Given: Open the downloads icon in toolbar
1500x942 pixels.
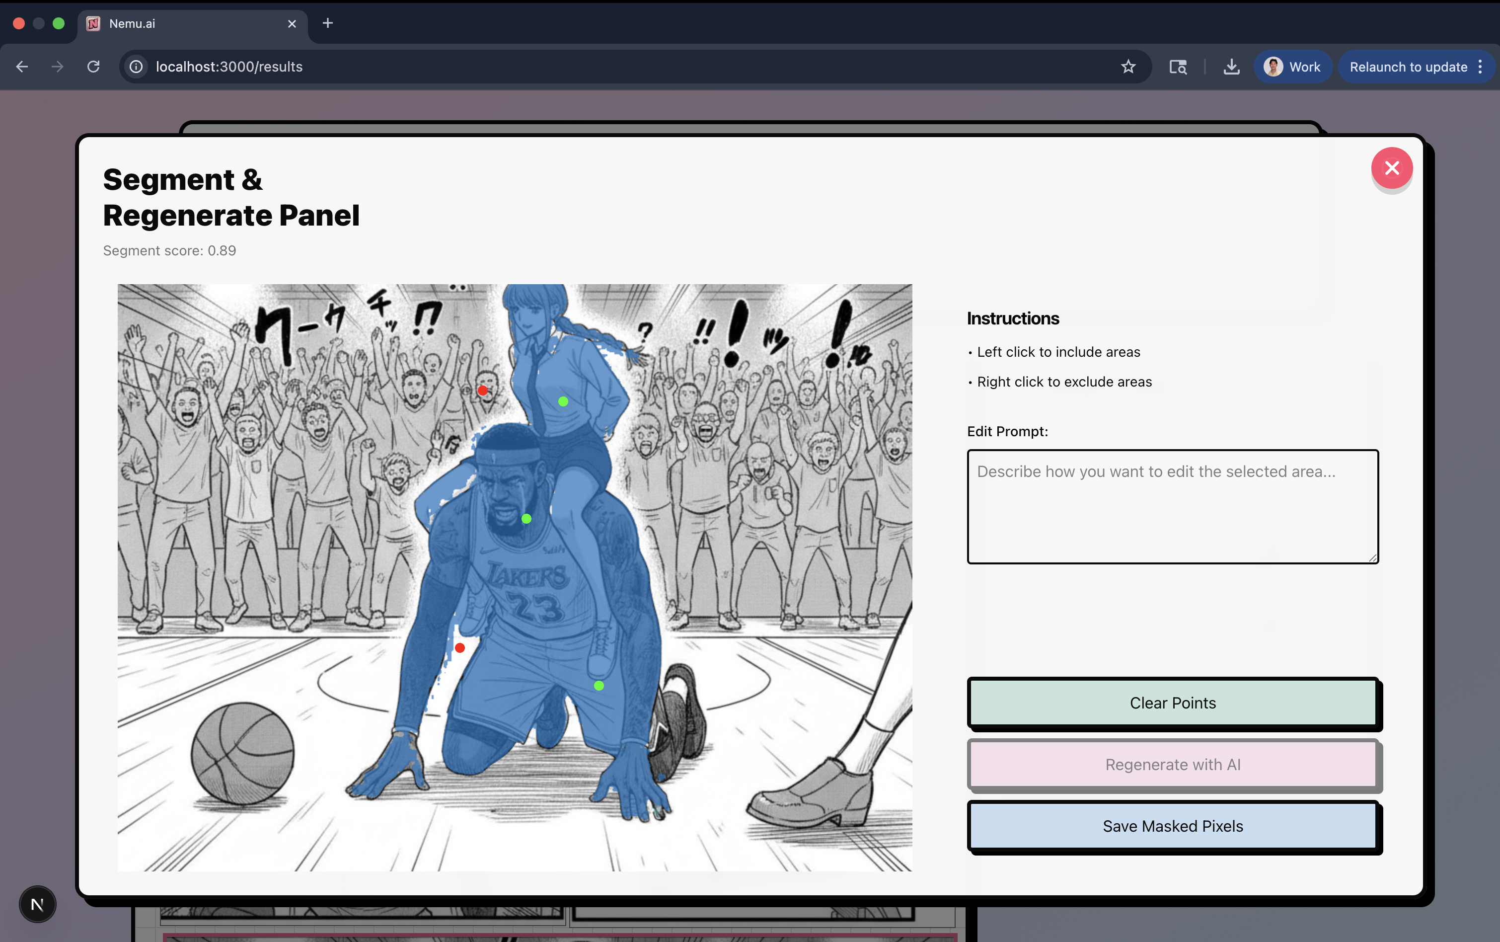Looking at the screenshot, I should 1231,67.
